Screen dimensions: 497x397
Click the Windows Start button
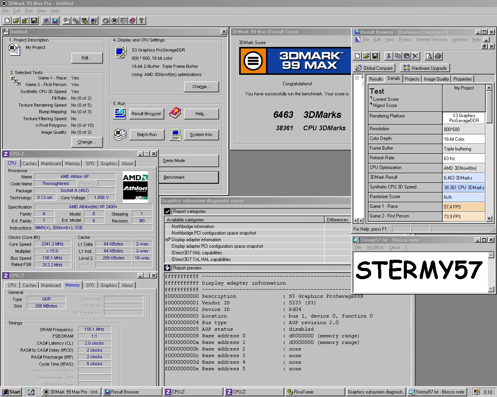click(11, 392)
